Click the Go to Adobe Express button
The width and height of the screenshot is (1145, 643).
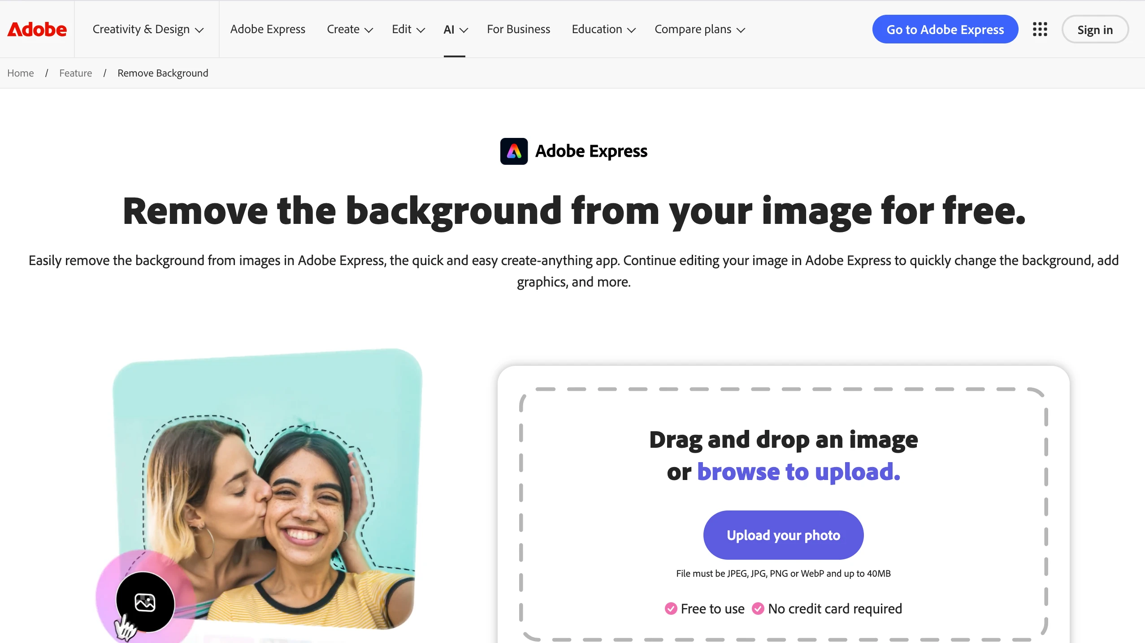coord(945,29)
